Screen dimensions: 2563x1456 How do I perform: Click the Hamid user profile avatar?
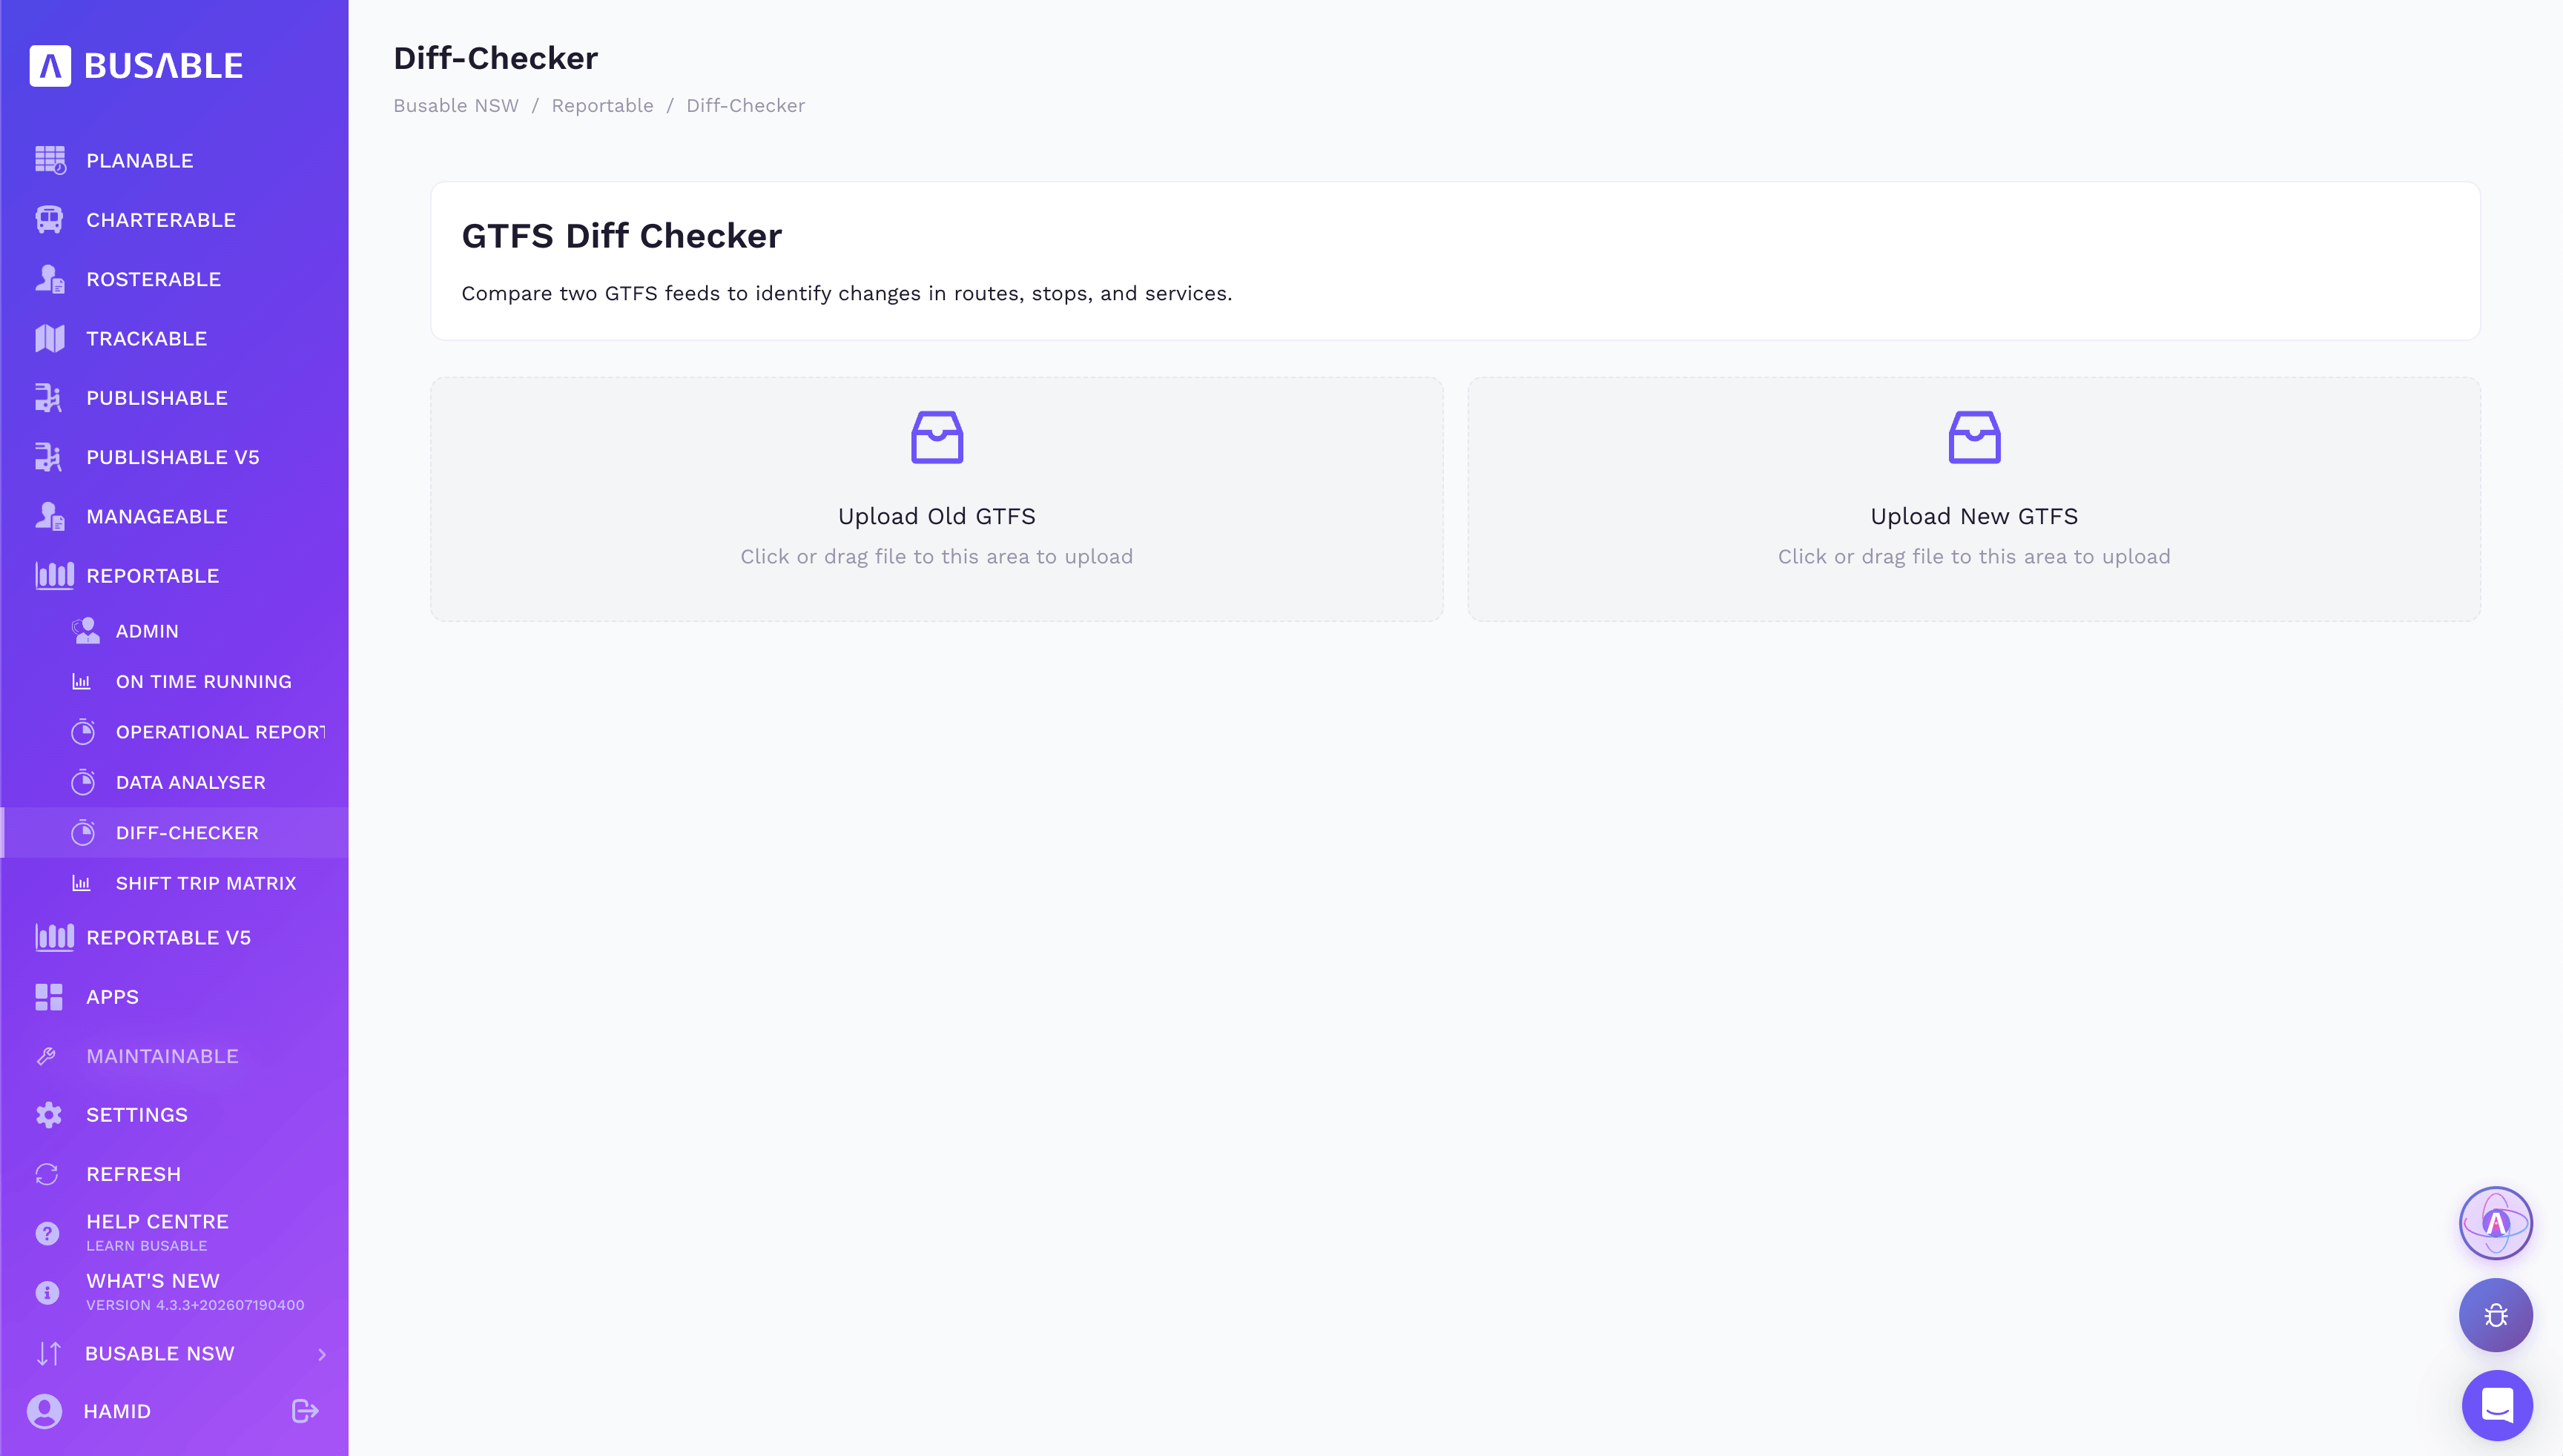pyautogui.click(x=45, y=1411)
